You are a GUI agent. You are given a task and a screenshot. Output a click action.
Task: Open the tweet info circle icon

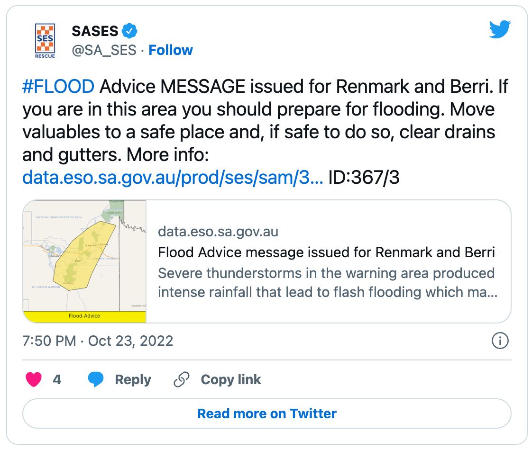(500, 341)
